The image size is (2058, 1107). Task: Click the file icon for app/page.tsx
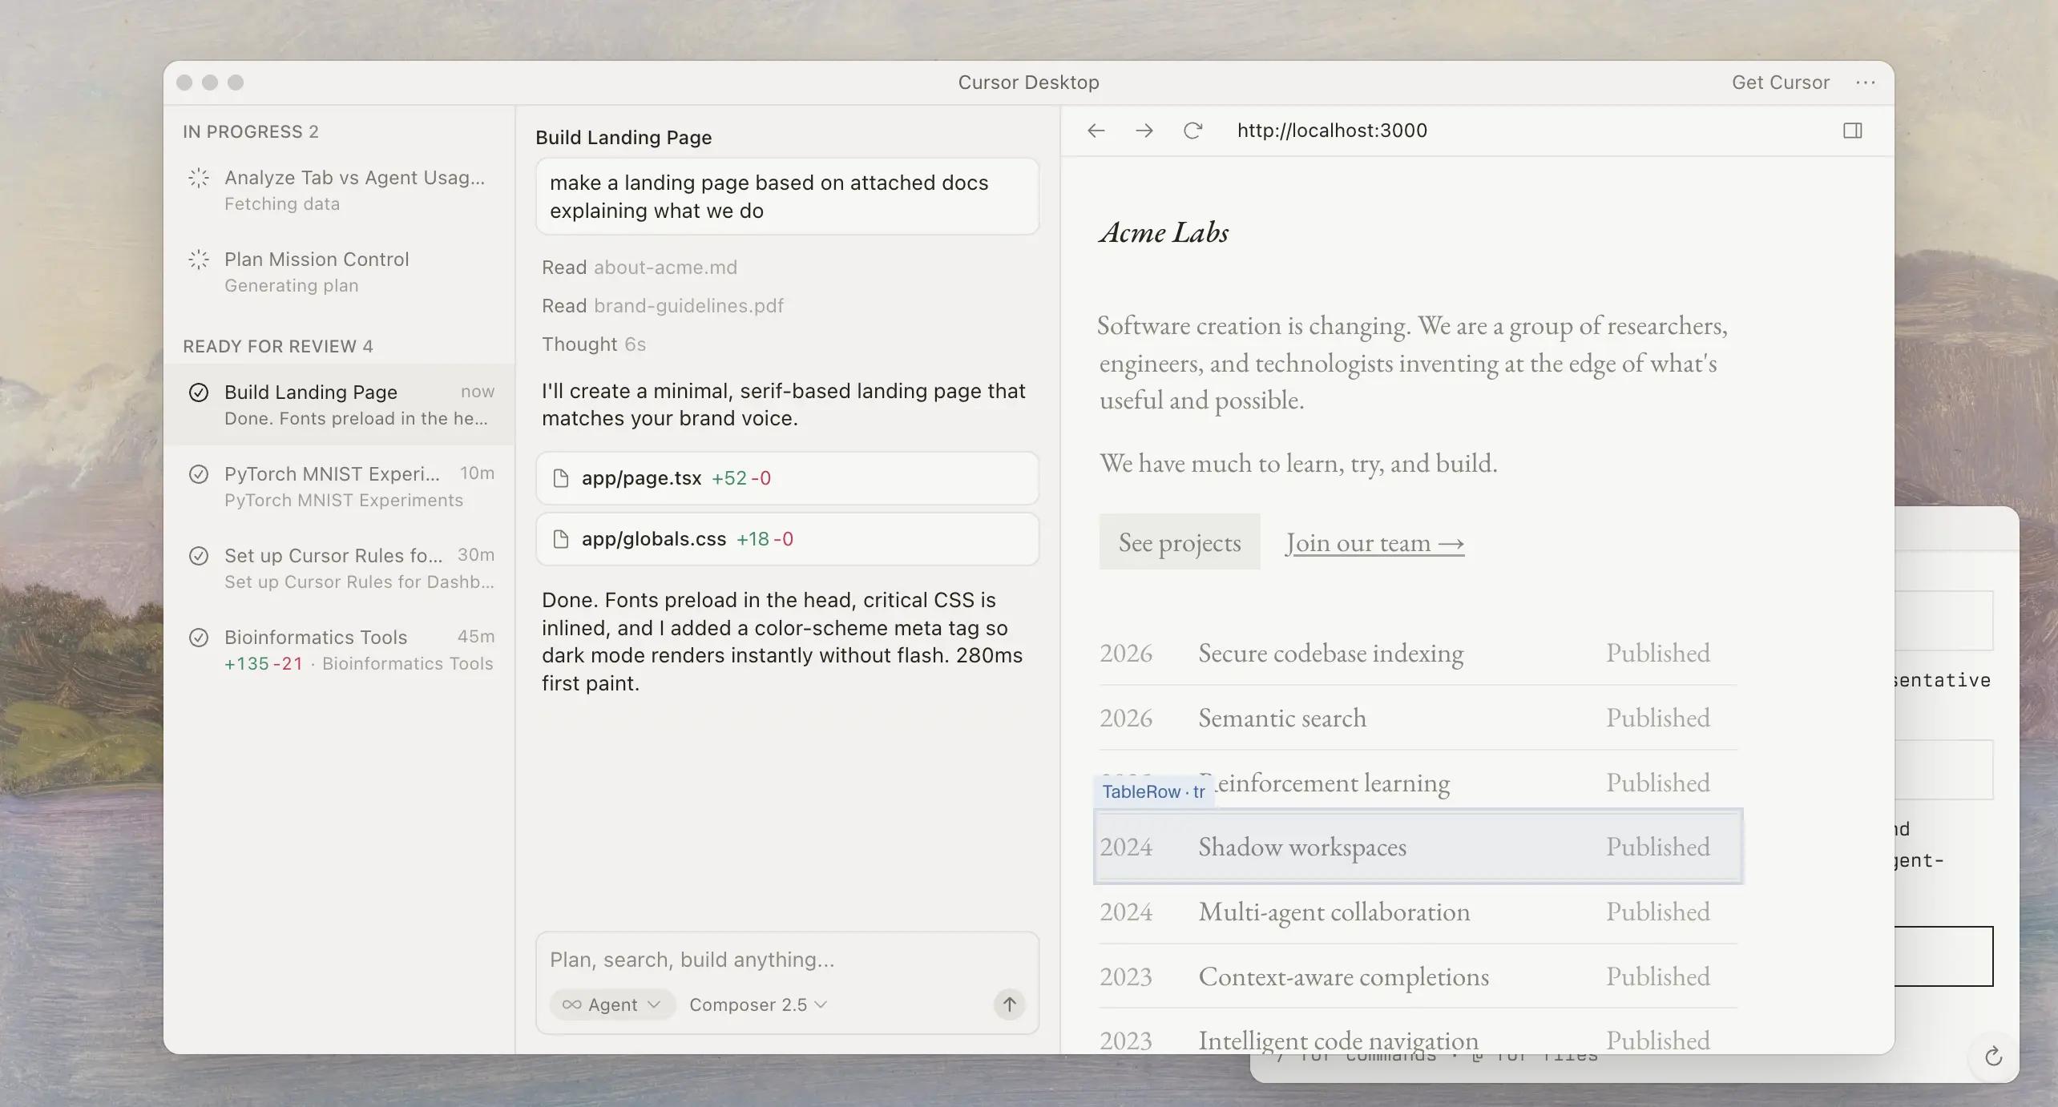pyautogui.click(x=561, y=478)
